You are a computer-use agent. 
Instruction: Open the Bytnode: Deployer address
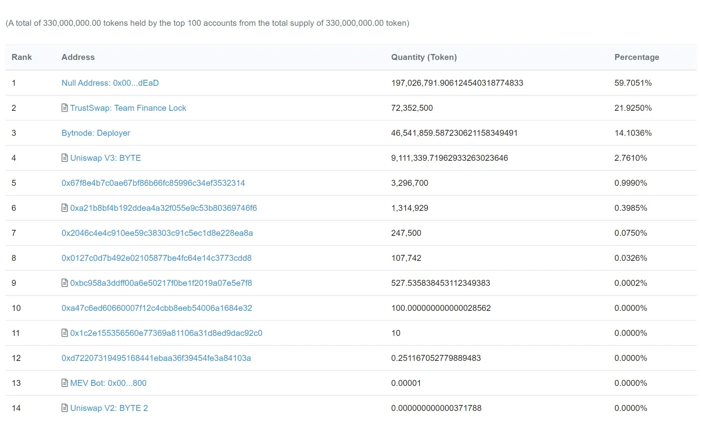click(96, 133)
